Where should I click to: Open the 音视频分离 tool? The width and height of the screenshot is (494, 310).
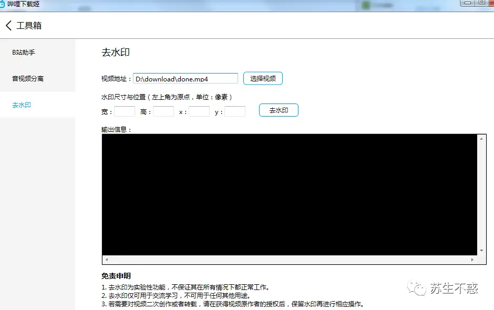tap(27, 78)
